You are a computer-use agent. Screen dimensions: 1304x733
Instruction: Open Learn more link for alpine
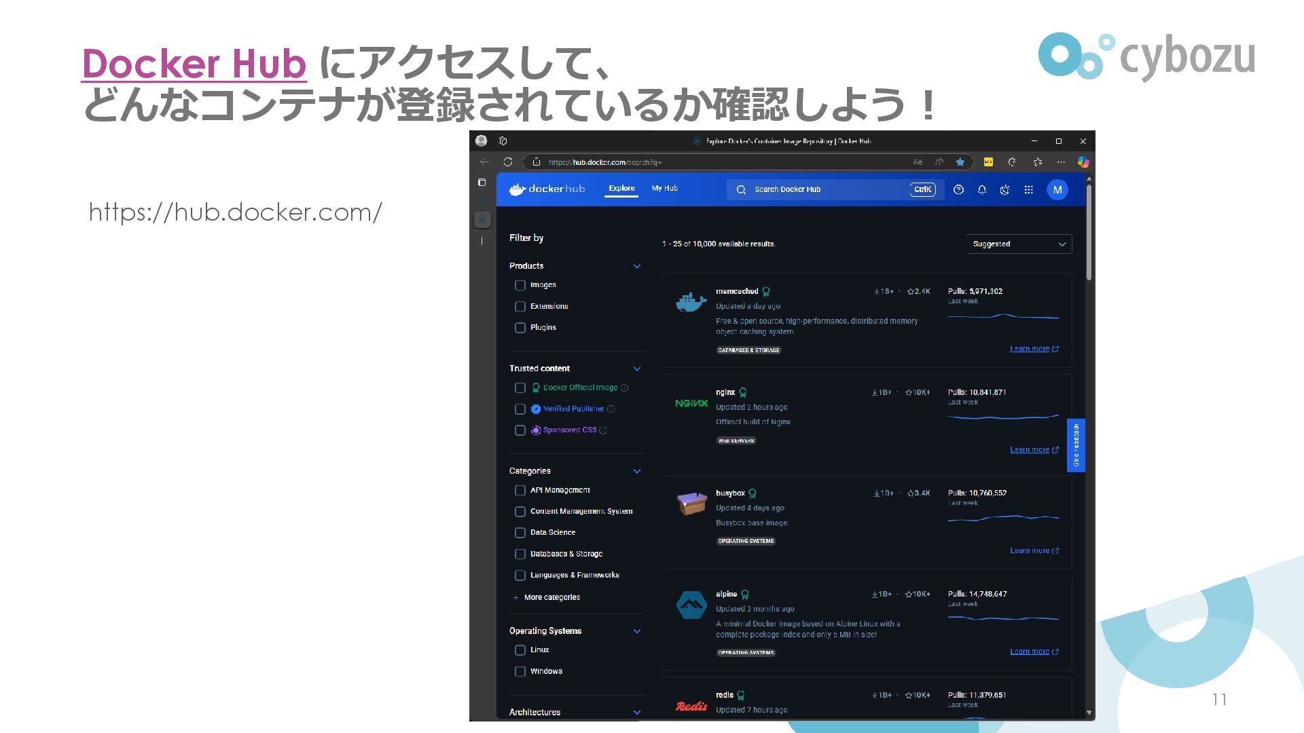point(1034,652)
